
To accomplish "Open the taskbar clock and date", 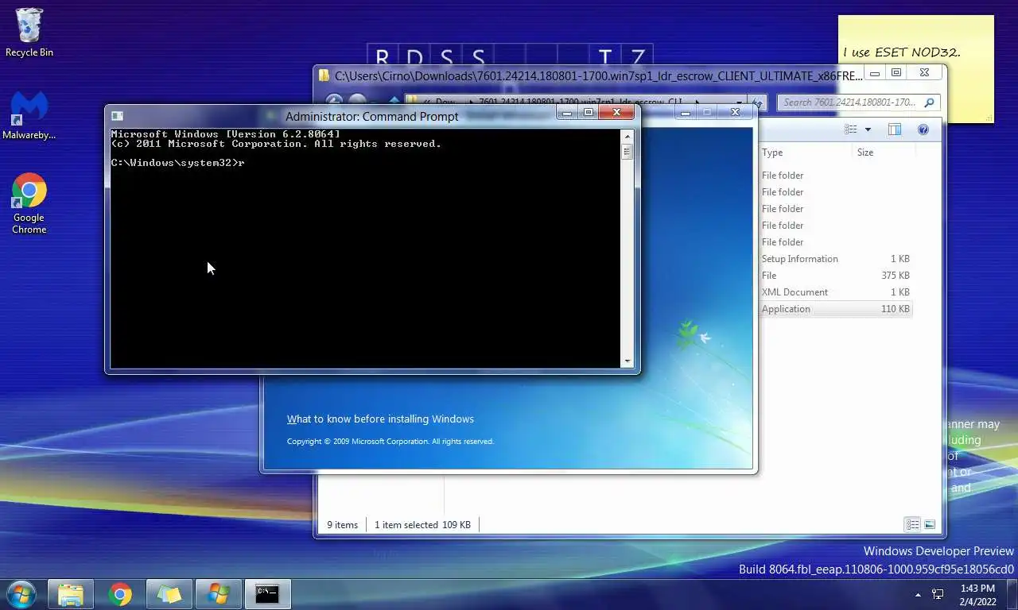I will pyautogui.click(x=977, y=594).
